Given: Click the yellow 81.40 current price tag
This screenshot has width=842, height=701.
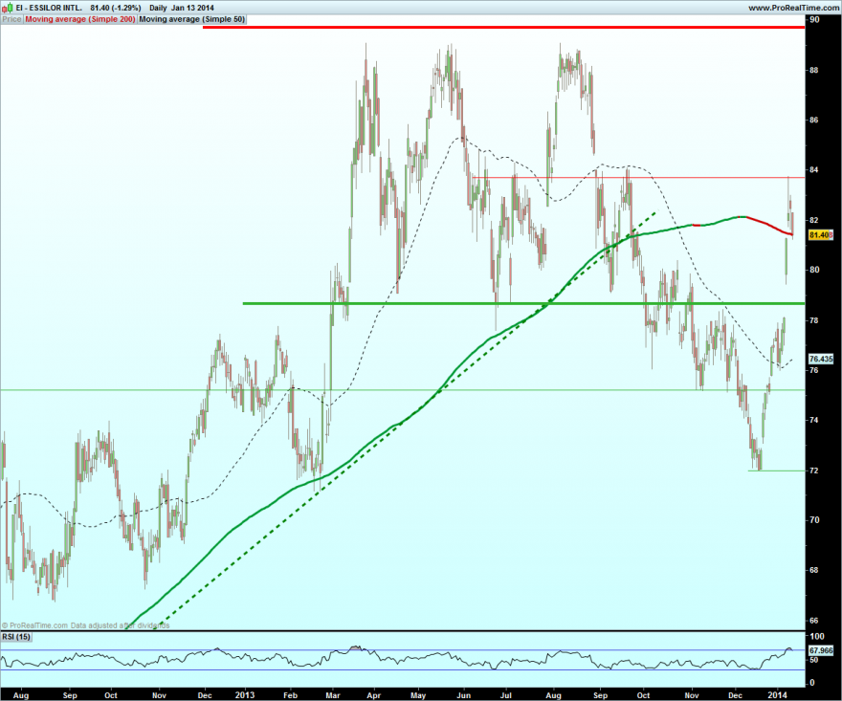Looking at the screenshot, I should pyautogui.click(x=821, y=235).
